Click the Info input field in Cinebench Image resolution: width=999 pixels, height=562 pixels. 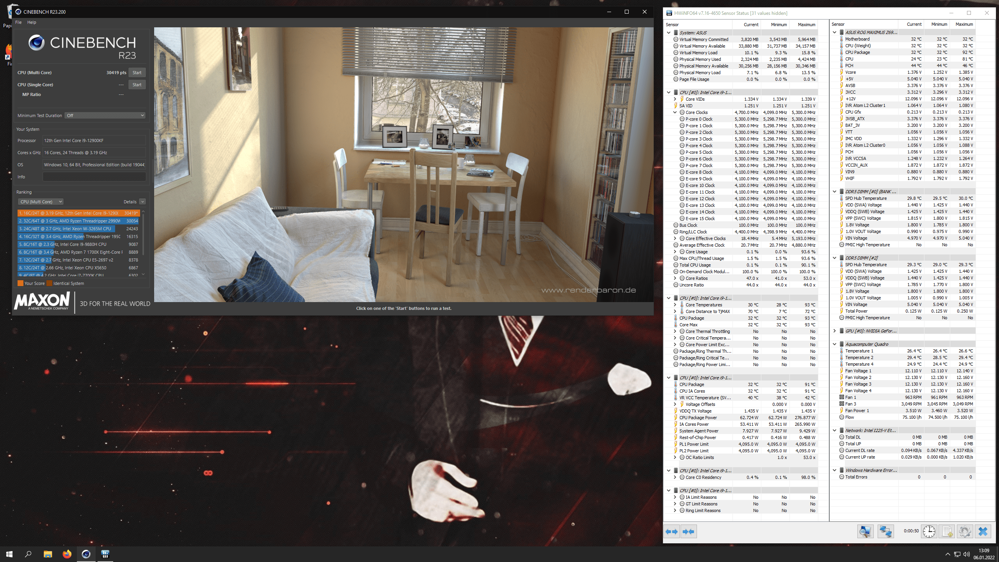click(x=94, y=177)
